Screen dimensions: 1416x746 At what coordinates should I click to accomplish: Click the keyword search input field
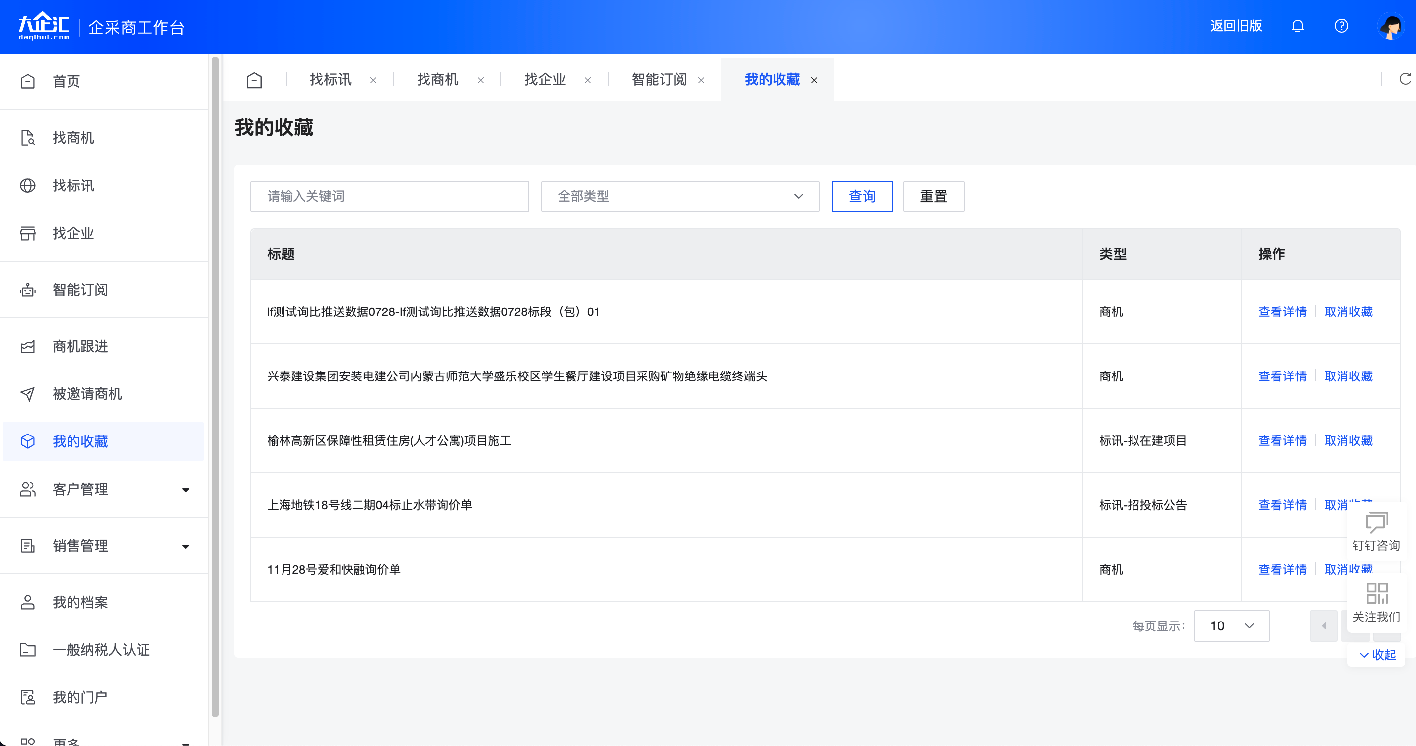(x=389, y=196)
